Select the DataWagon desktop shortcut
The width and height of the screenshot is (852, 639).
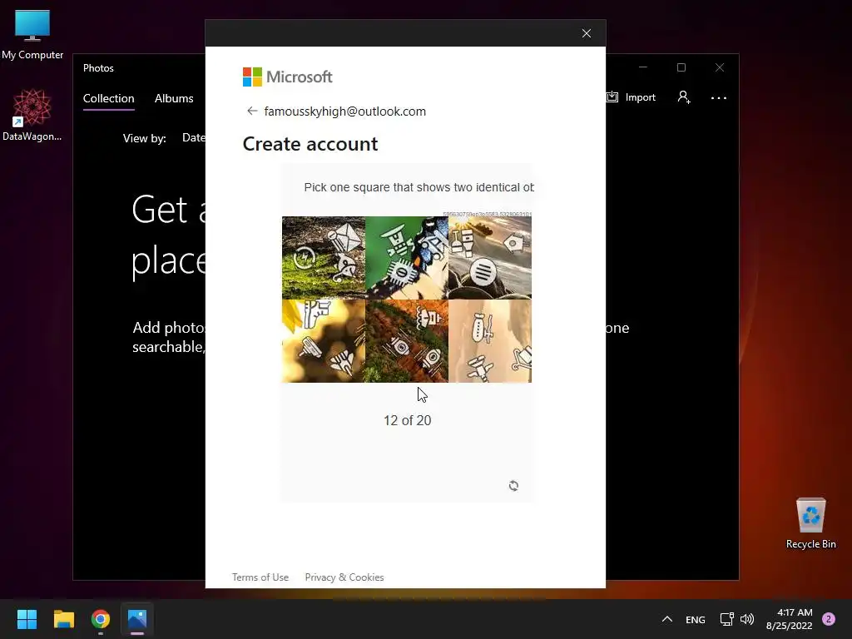click(x=32, y=115)
